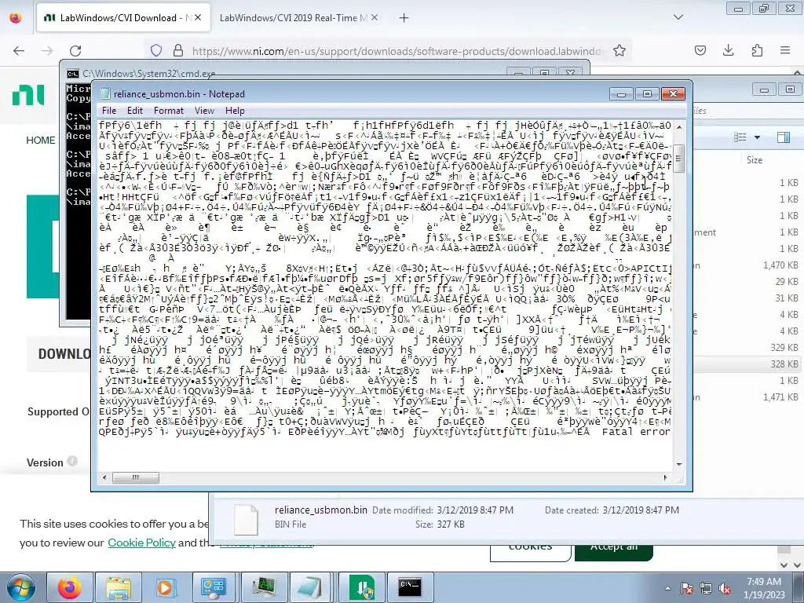Expand the list all tabs chevron
The image size is (804, 603).
678,18
